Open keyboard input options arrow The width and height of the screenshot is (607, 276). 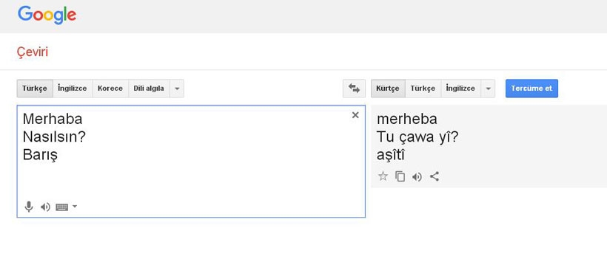coord(75,207)
